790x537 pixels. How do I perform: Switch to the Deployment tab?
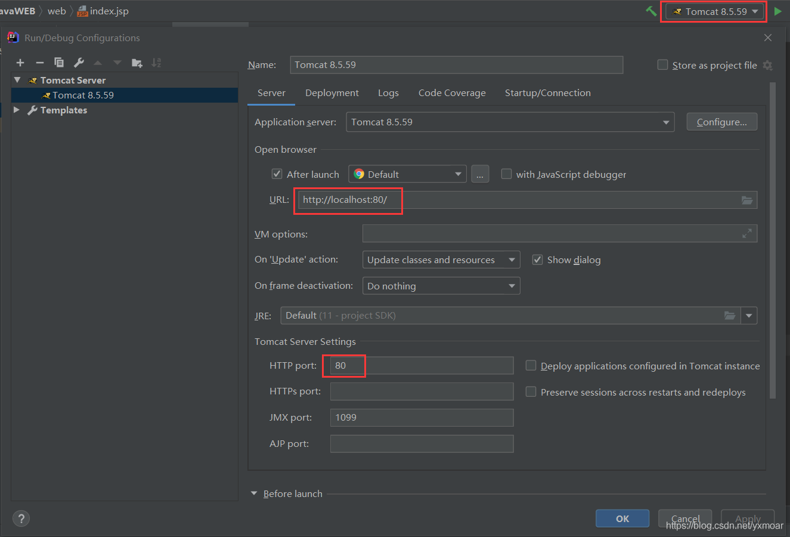(332, 93)
